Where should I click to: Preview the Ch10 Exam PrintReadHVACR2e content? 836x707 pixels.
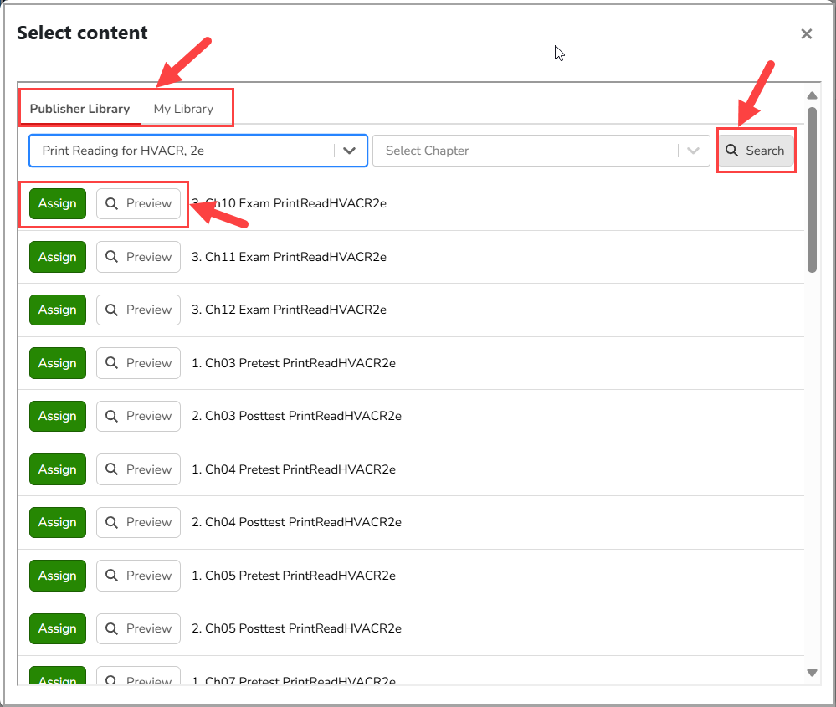[138, 203]
